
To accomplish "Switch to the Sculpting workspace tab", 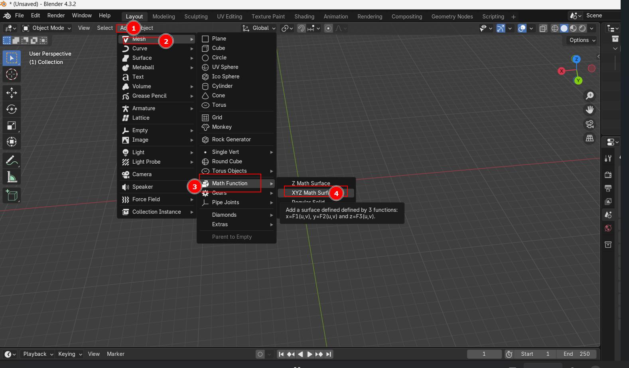I will (196, 16).
